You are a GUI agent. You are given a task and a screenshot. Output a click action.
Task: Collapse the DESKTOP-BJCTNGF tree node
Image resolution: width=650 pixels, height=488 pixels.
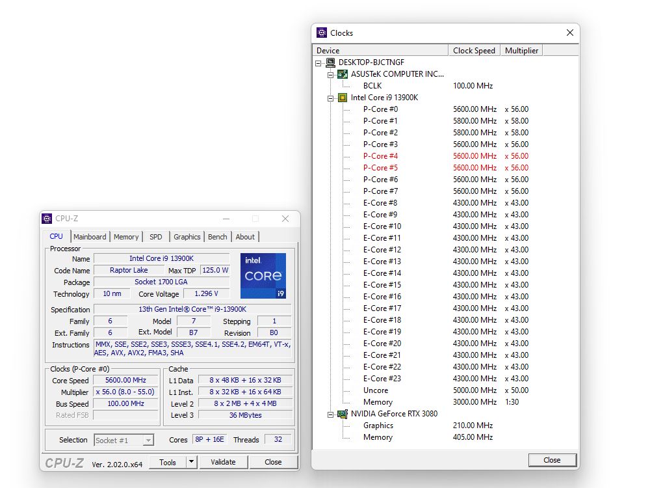pos(318,63)
